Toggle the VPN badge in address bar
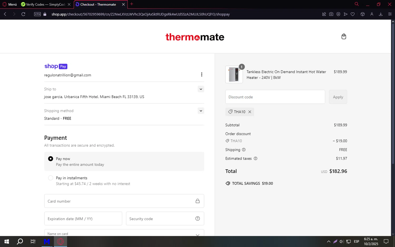 click(37, 14)
